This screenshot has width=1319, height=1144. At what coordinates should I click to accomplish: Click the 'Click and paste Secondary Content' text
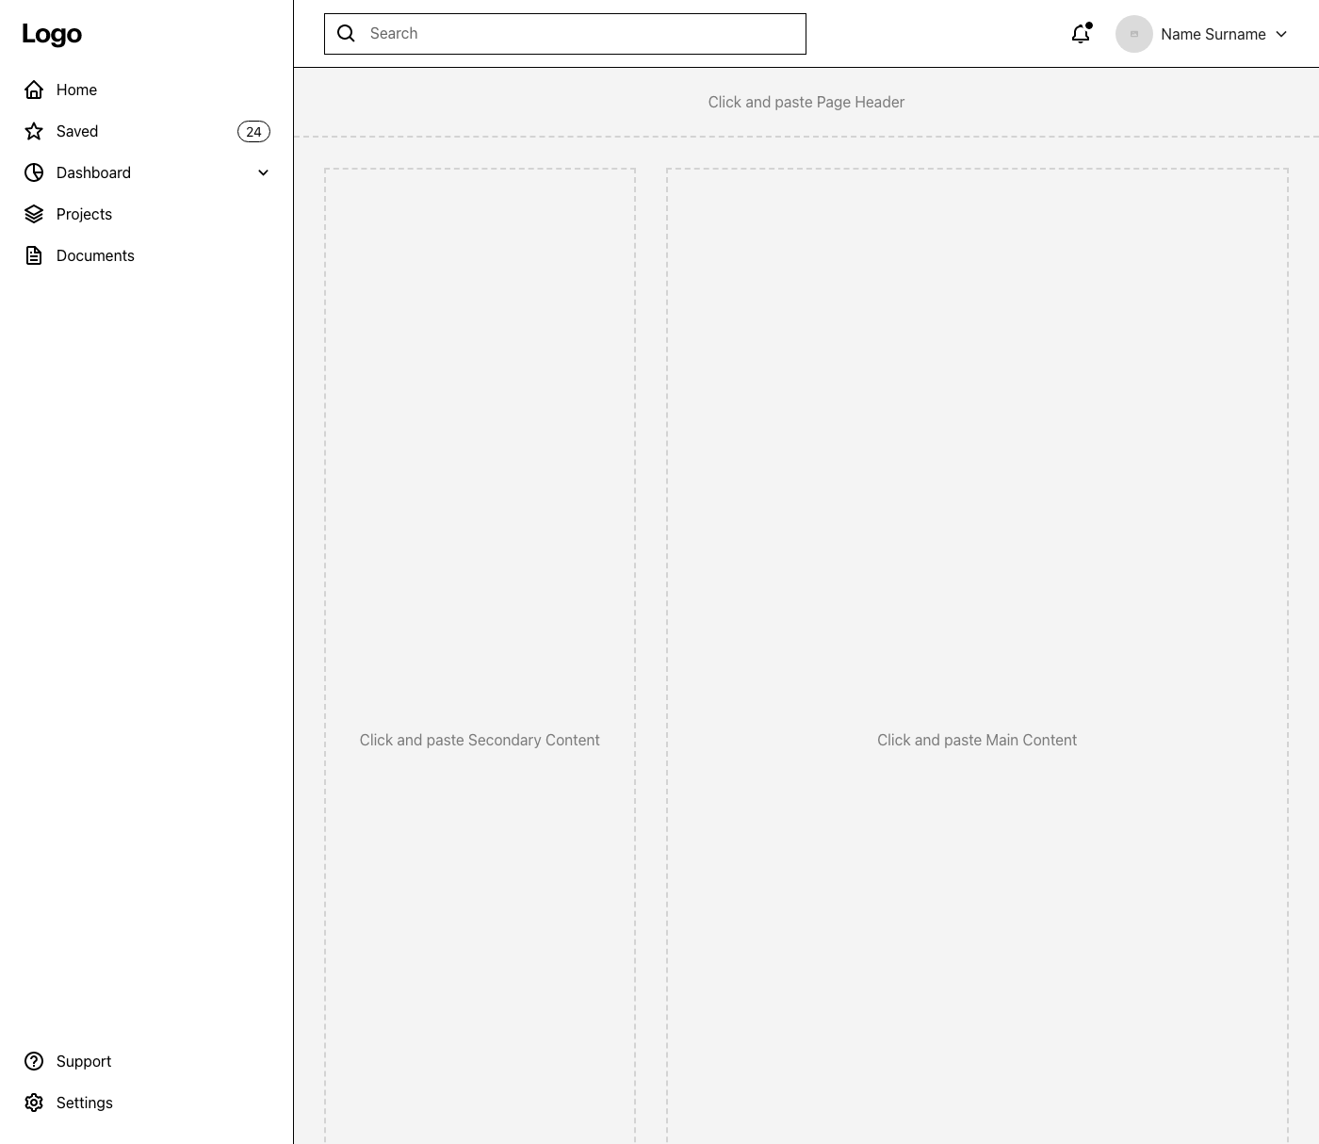[480, 740]
